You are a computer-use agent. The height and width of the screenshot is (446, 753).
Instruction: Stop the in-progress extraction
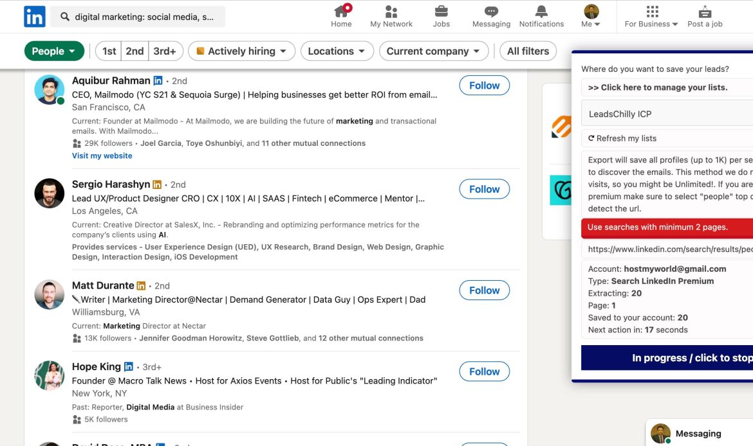click(x=667, y=358)
